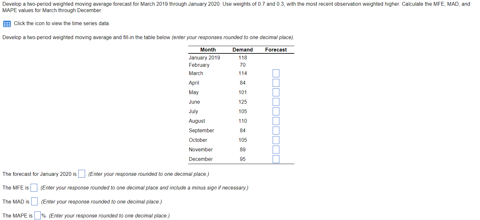Select the July forecast entry field

(275, 111)
